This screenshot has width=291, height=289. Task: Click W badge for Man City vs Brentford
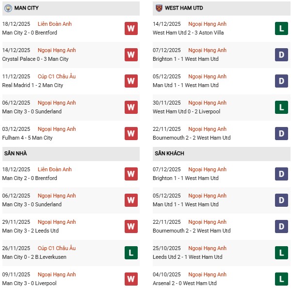coord(131,28)
